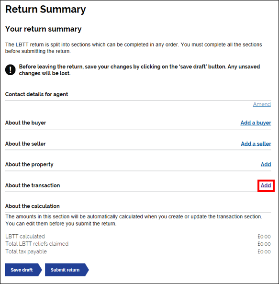Click Contact details for agent heading
This screenshot has width=279, height=284.
click(x=36, y=94)
